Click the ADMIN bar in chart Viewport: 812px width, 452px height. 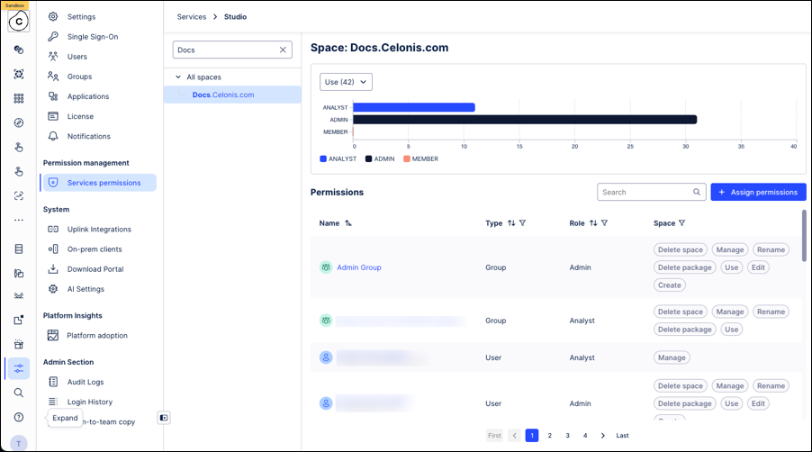pyautogui.click(x=525, y=120)
